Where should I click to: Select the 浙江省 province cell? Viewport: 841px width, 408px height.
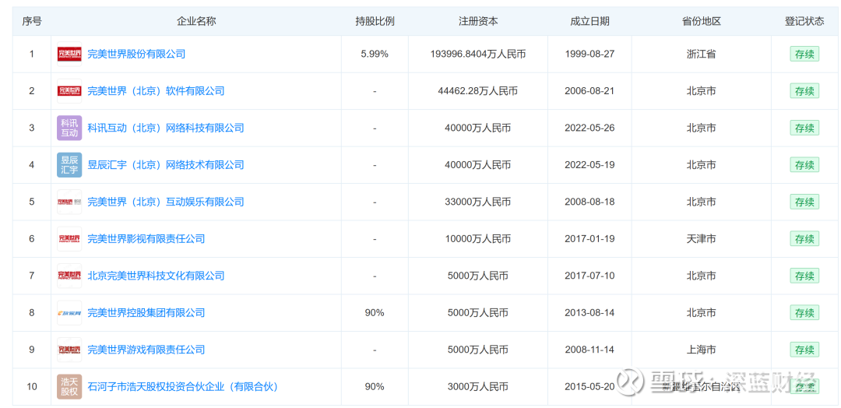coord(701,55)
